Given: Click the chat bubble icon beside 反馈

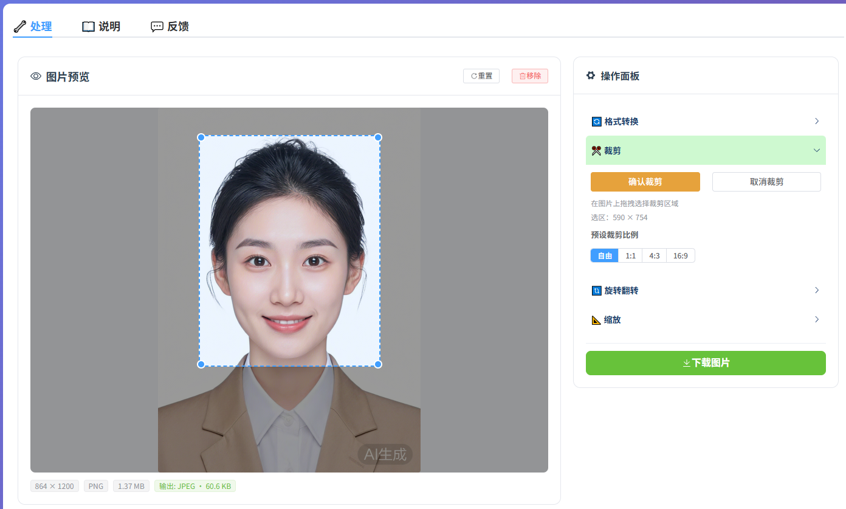Looking at the screenshot, I should (x=157, y=27).
